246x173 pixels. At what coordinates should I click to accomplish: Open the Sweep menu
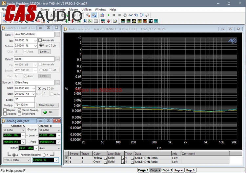tap(45, 10)
